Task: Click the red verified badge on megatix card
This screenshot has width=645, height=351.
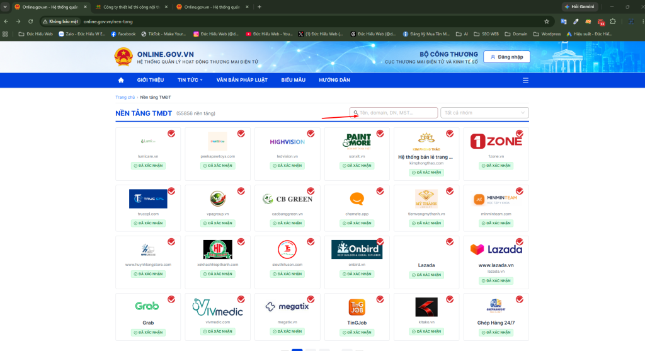Action: pyautogui.click(x=311, y=299)
